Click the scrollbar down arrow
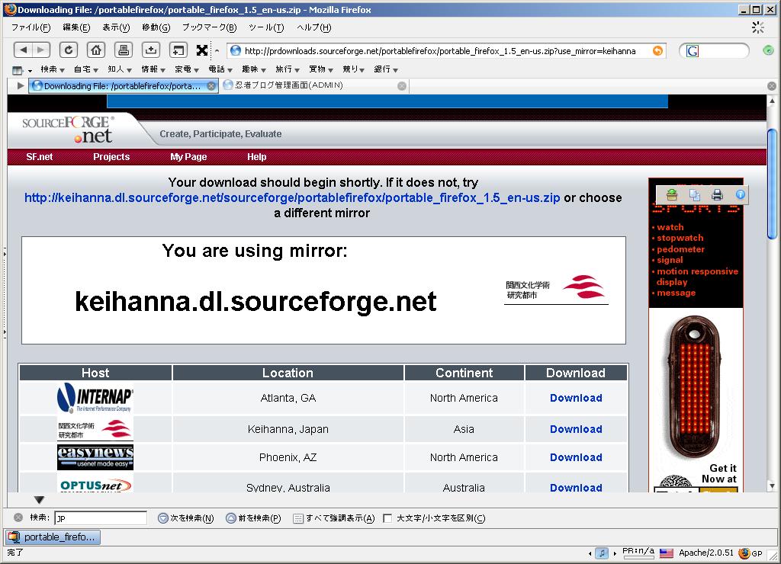 coord(772,485)
